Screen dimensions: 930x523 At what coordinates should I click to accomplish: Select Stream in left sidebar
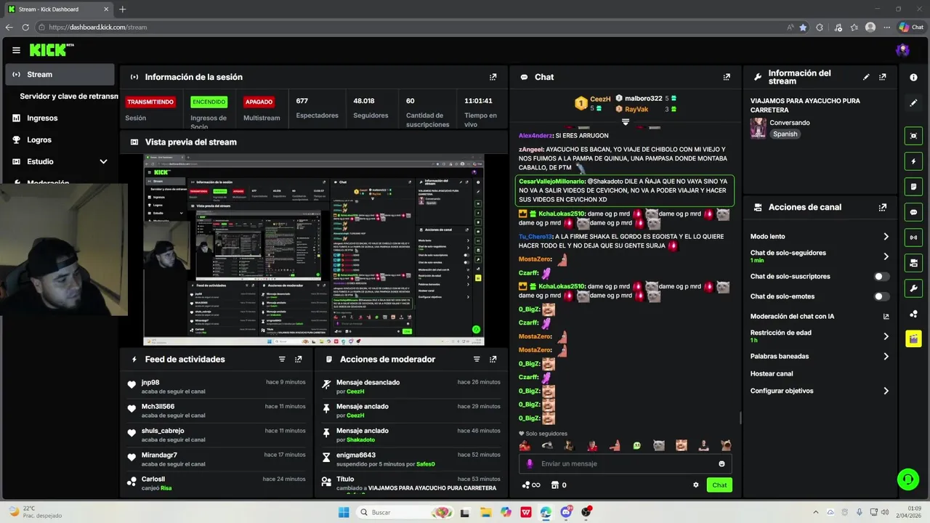pyautogui.click(x=60, y=74)
